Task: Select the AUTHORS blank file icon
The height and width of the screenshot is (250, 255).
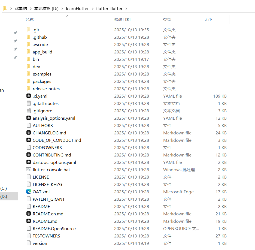Action: coord(28,125)
